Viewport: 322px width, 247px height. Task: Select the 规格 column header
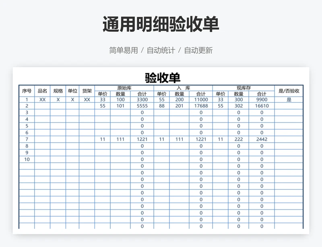(58, 91)
